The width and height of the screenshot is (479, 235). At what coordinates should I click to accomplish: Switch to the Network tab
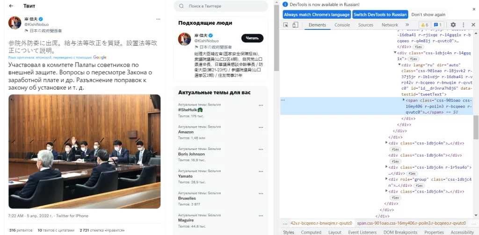tap(390, 25)
